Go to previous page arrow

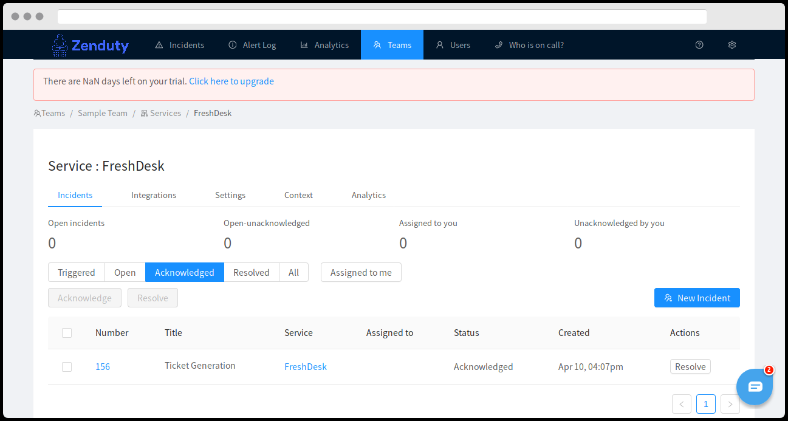tap(682, 404)
